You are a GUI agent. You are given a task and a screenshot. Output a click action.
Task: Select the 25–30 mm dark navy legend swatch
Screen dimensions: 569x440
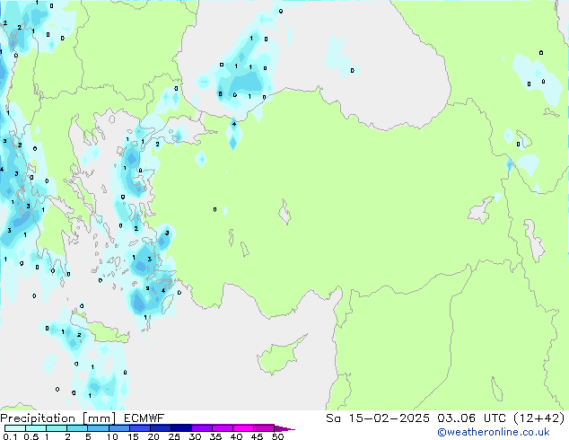[181, 428]
